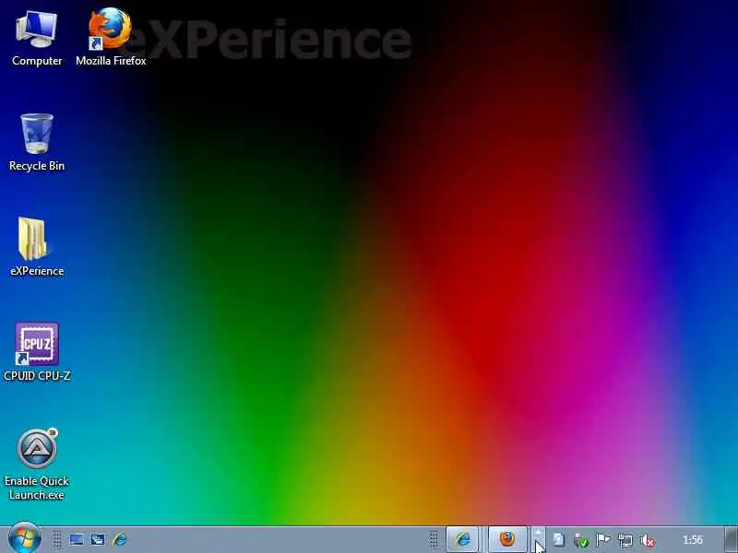This screenshot has height=553, width=738.
Task: Open the Windows Start menu orb
Action: tap(24, 538)
